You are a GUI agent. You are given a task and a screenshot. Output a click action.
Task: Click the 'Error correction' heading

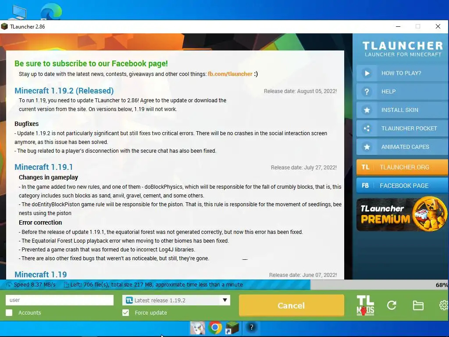(40, 222)
